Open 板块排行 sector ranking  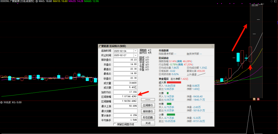[148, 111]
